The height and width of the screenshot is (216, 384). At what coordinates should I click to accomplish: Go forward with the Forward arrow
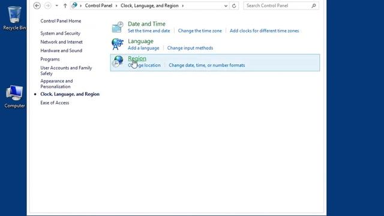coord(48,5)
